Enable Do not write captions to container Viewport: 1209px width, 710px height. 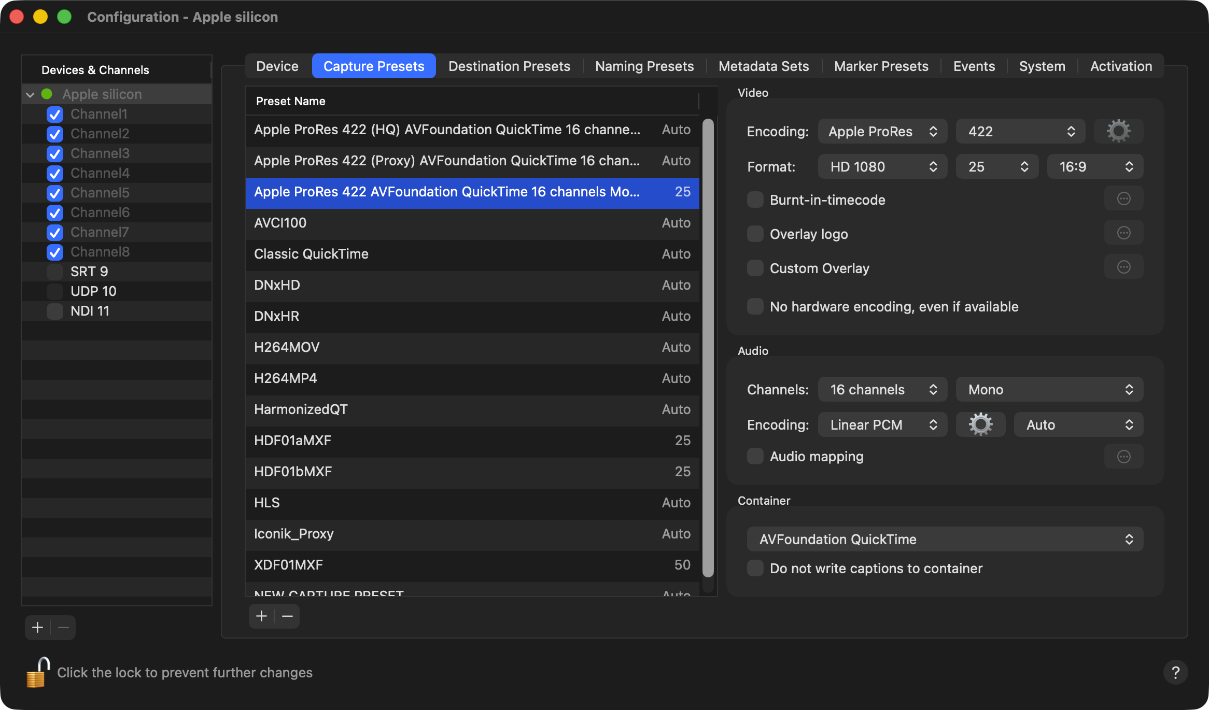(755, 568)
